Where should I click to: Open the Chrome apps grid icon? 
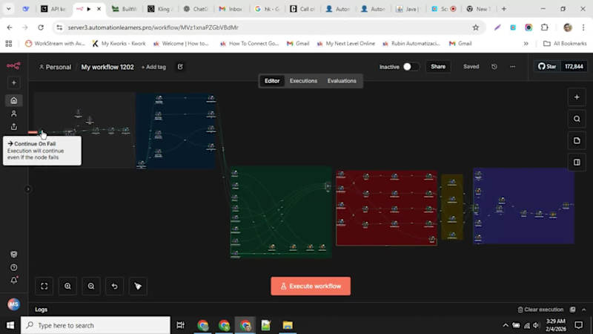[9, 44]
